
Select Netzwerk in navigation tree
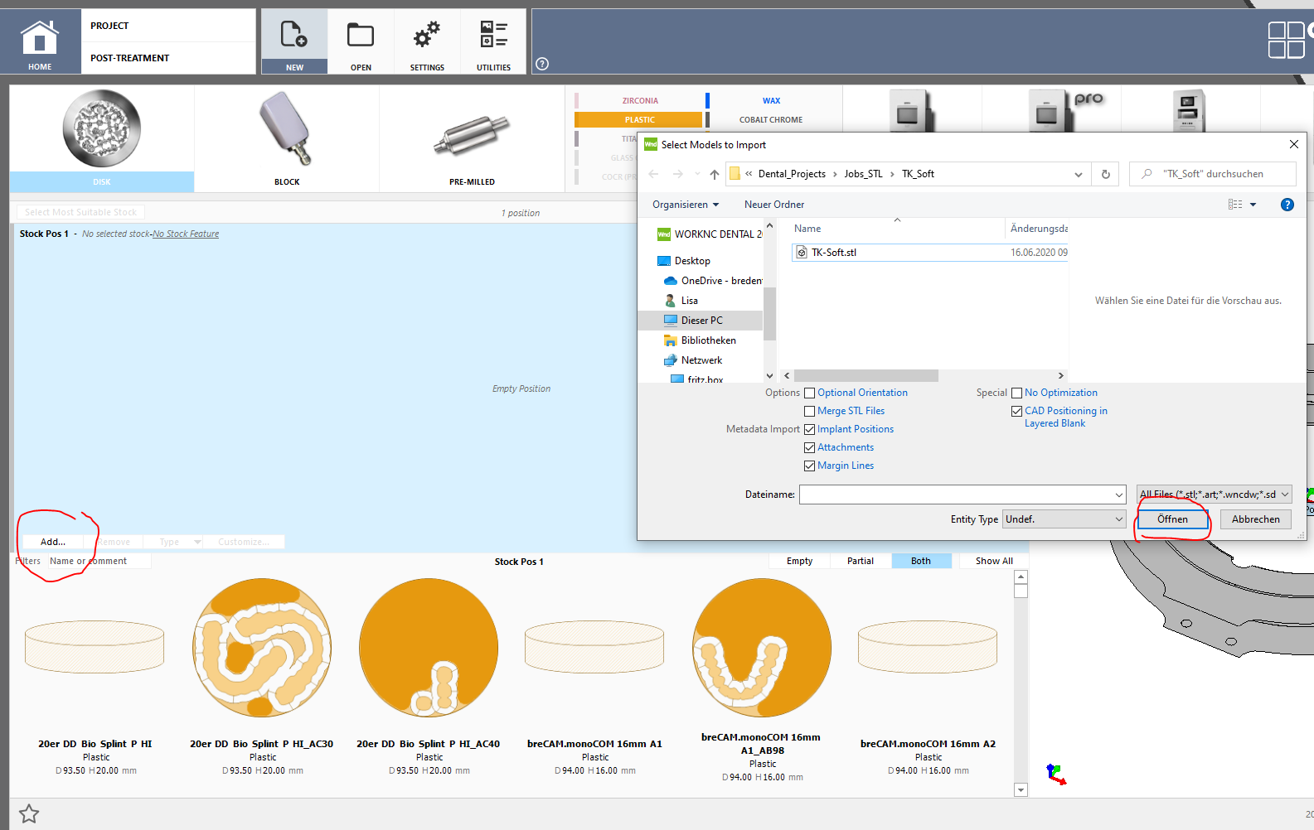pos(701,360)
